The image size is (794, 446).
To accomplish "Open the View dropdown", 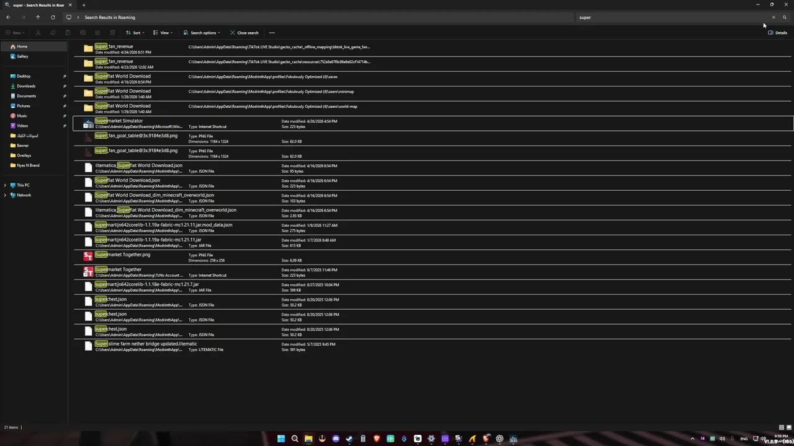I will pos(163,33).
